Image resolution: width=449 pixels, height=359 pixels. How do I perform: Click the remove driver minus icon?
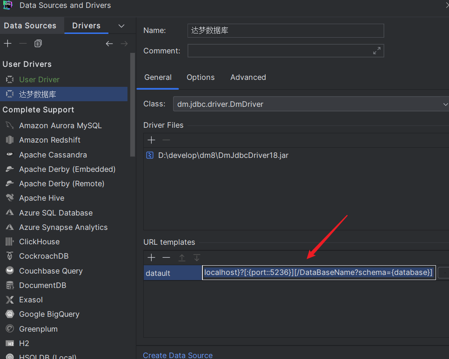[x=23, y=44]
